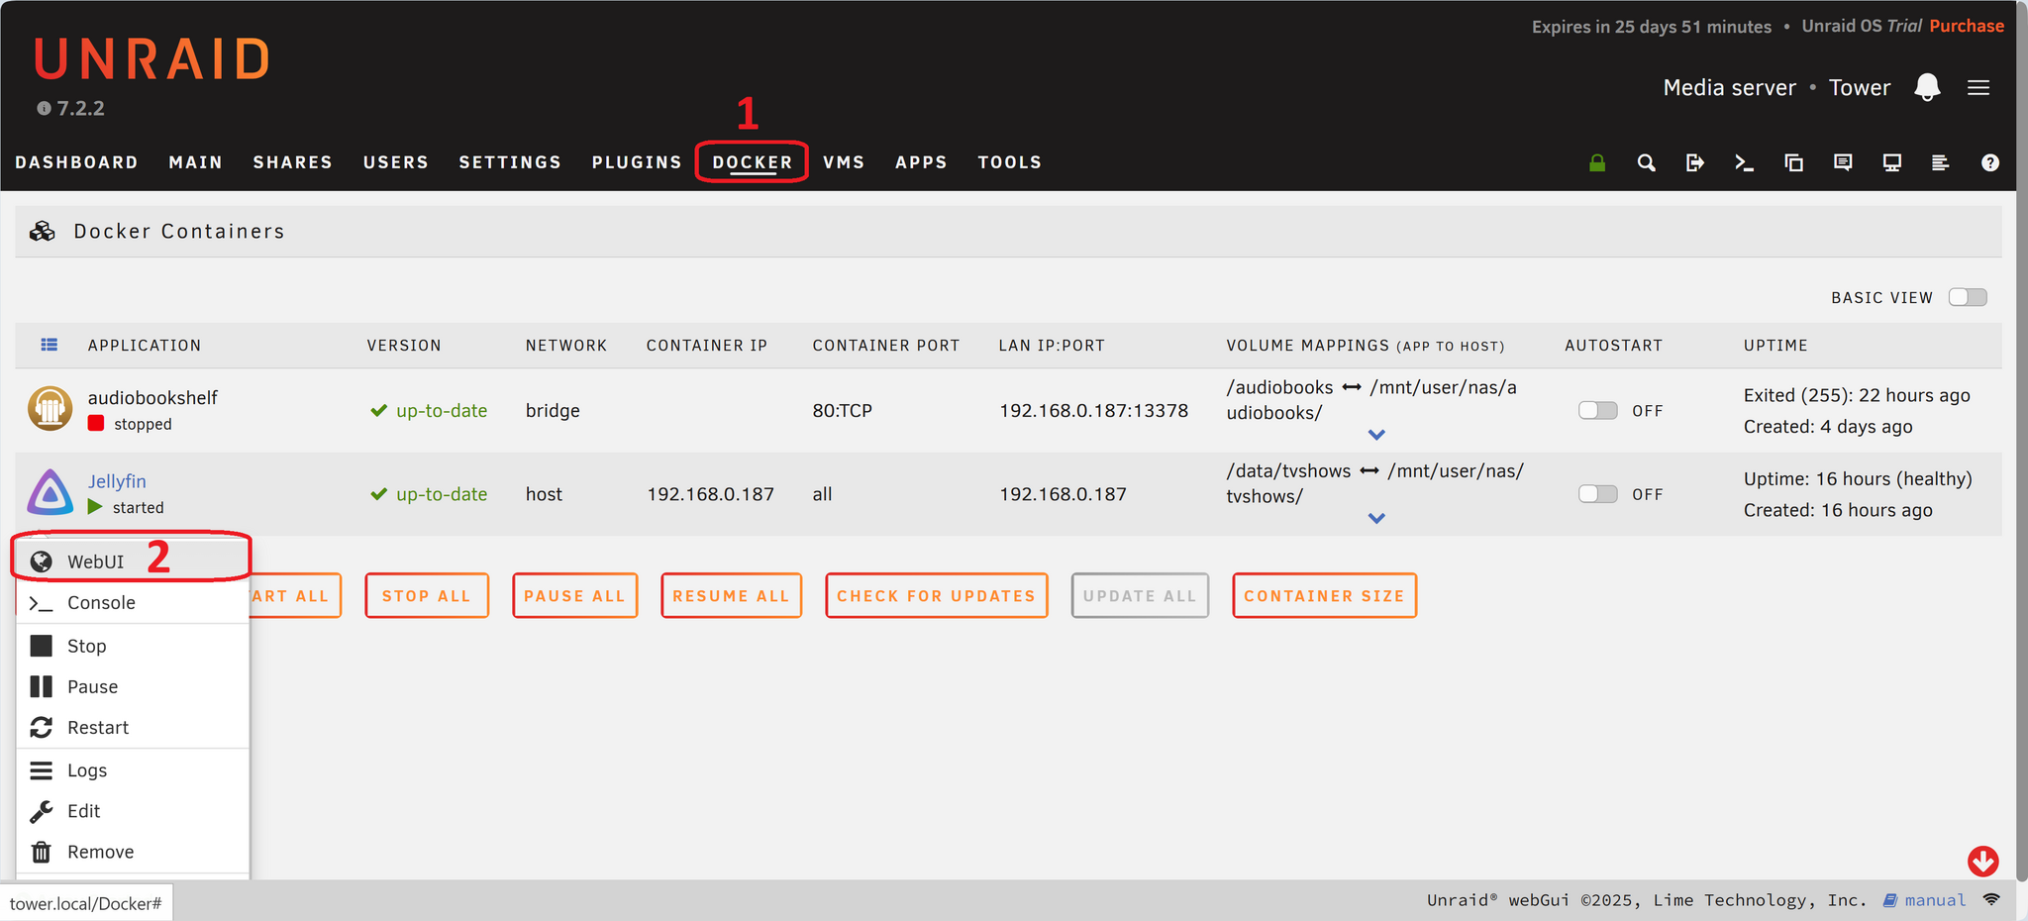Click the Jellyfin container logo icon

click(50, 492)
